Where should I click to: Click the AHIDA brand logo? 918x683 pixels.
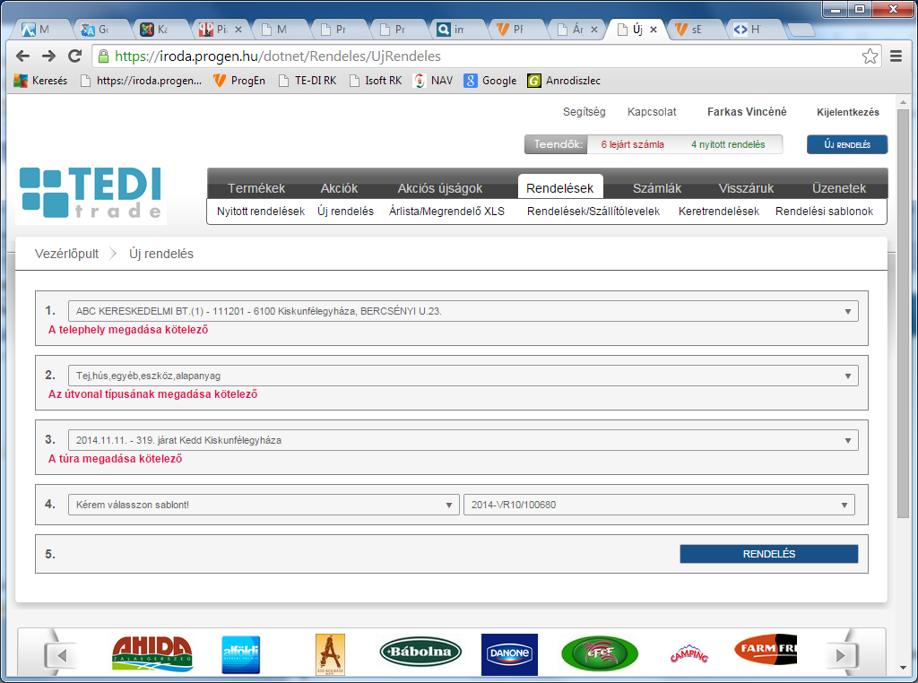pyautogui.click(x=152, y=653)
